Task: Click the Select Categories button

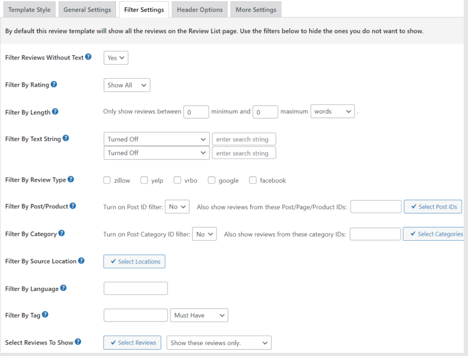Action: click(x=433, y=234)
